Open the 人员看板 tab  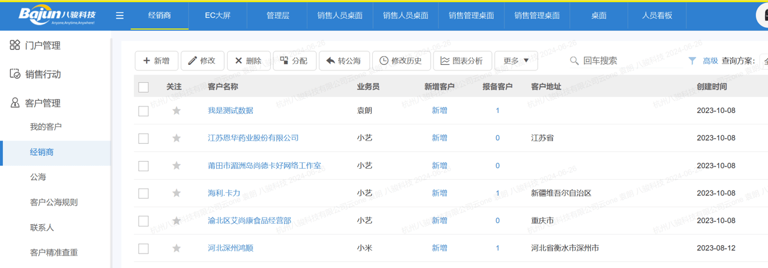(657, 16)
